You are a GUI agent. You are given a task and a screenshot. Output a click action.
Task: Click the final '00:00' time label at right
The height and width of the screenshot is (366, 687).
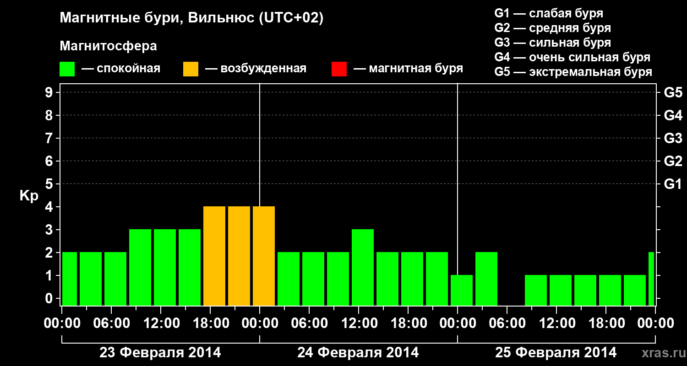655,323
